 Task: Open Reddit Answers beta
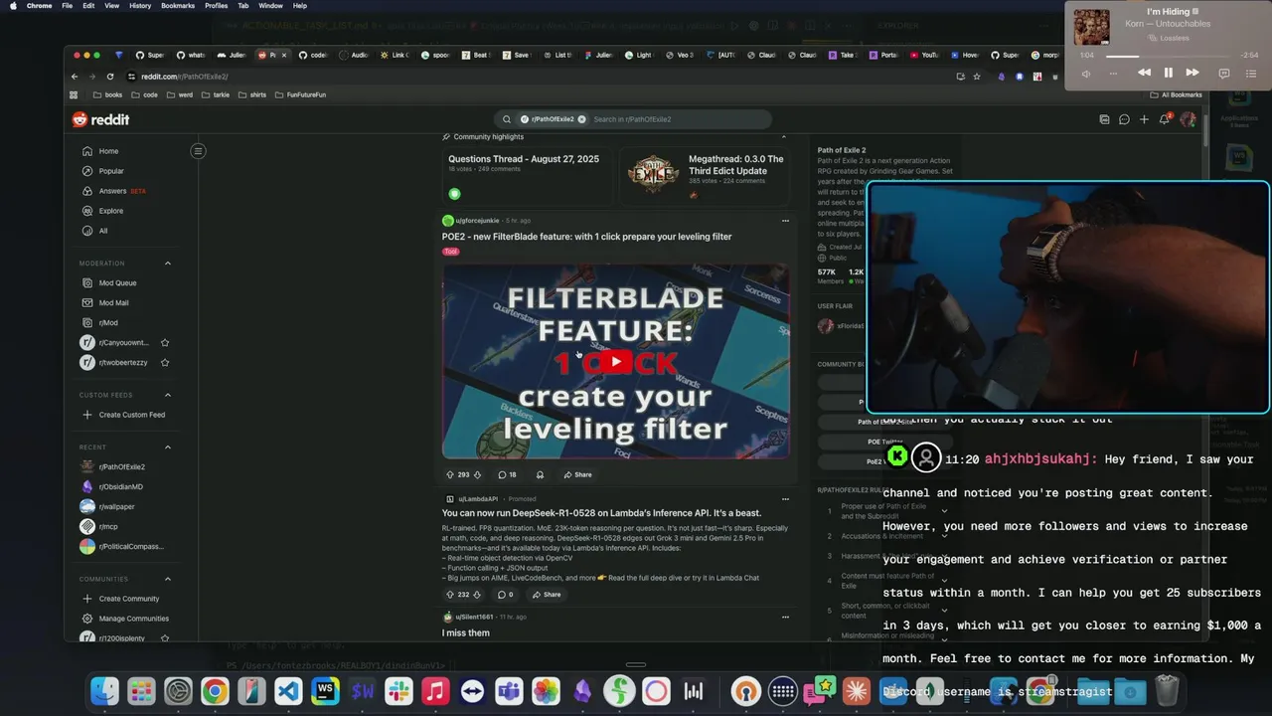point(115,191)
